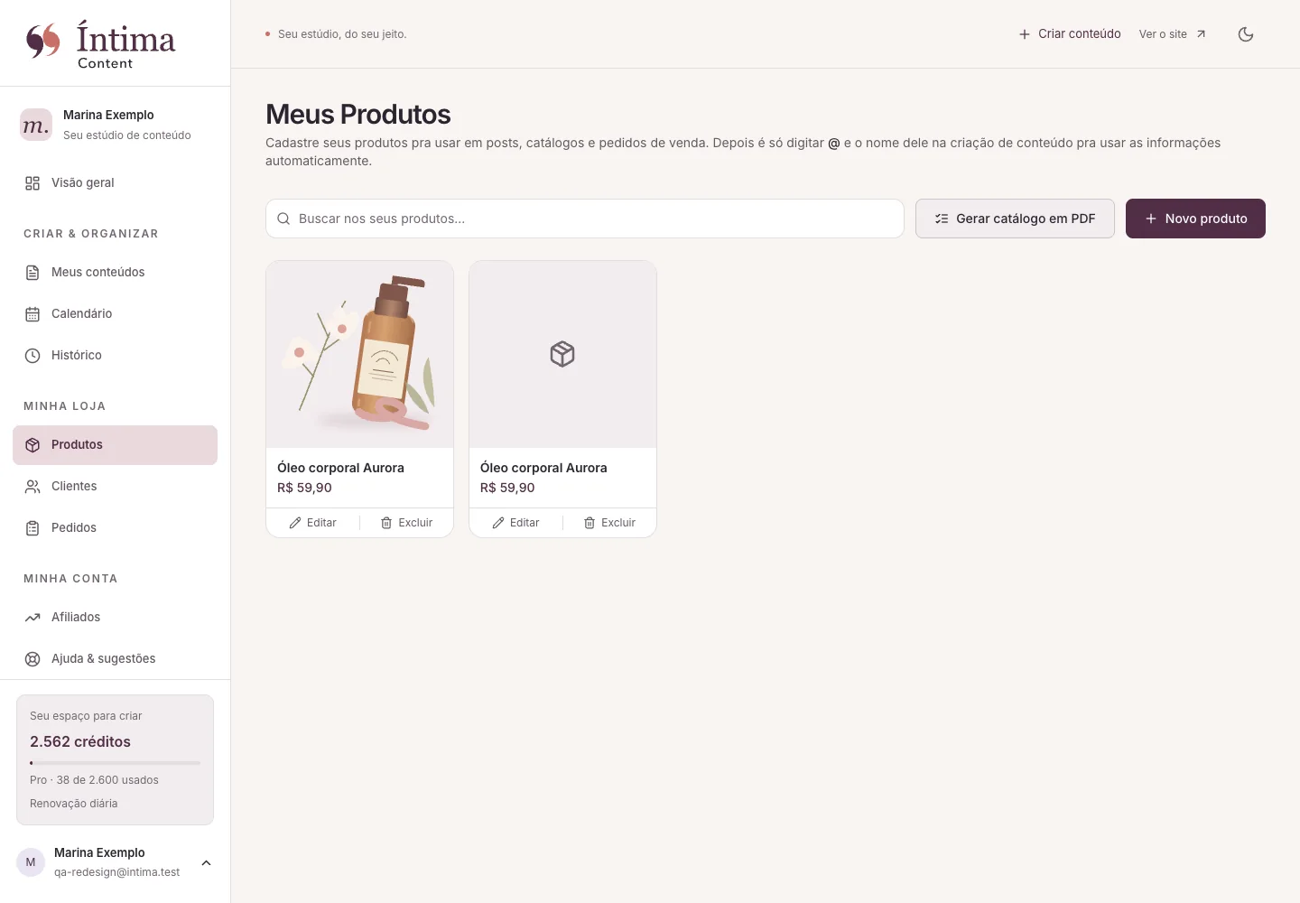Viewport: 1300px width, 903px height.
Task: Open the placeholder box product thumbnail
Action: (x=562, y=354)
